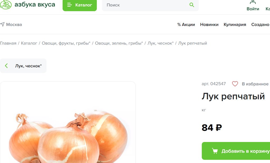Go back to Лук, чеснок category
The width and height of the screenshot is (270, 163).
23,66
